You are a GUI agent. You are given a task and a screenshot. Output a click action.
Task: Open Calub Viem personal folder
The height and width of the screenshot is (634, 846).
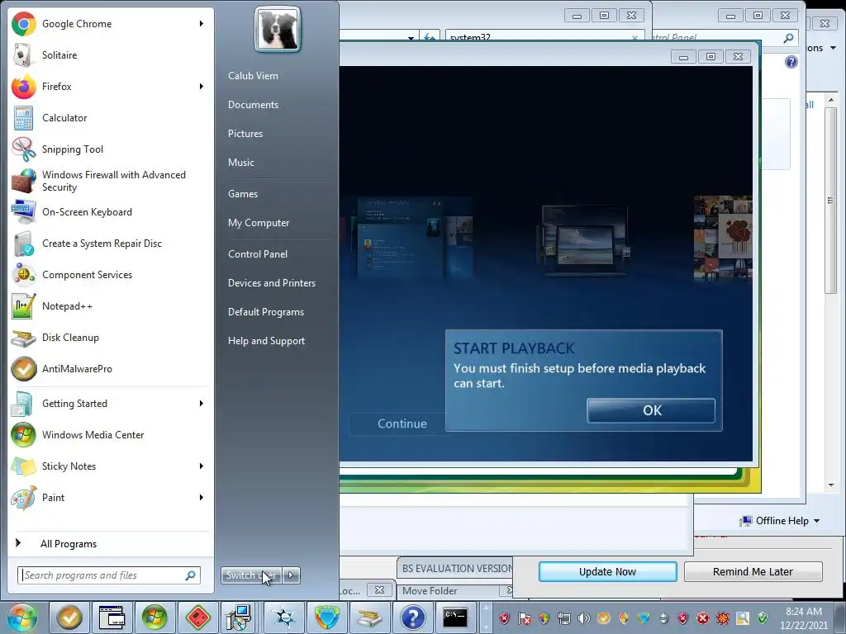coord(253,76)
